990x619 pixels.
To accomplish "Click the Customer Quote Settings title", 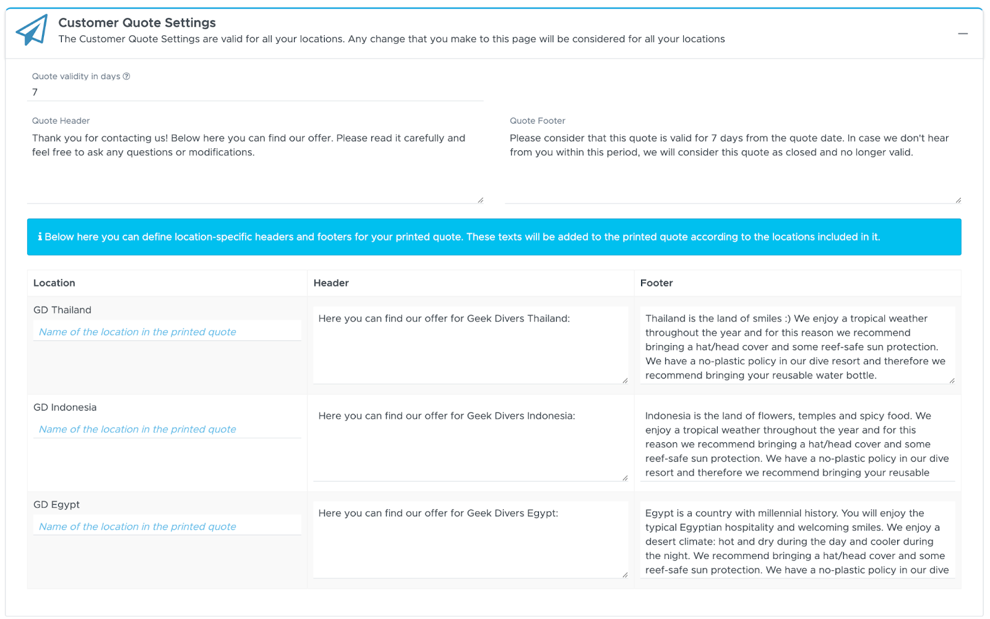I will [x=137, y=23].
